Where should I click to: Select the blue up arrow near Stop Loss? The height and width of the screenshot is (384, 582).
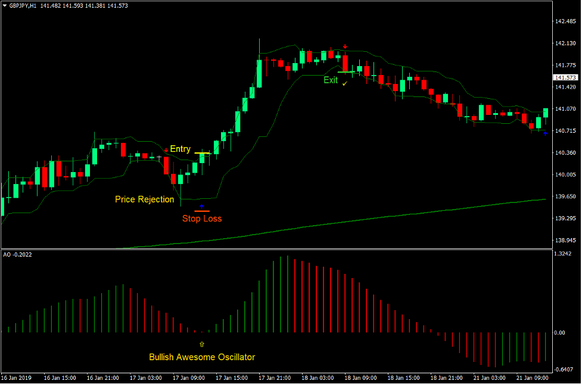tap(202, 207)
